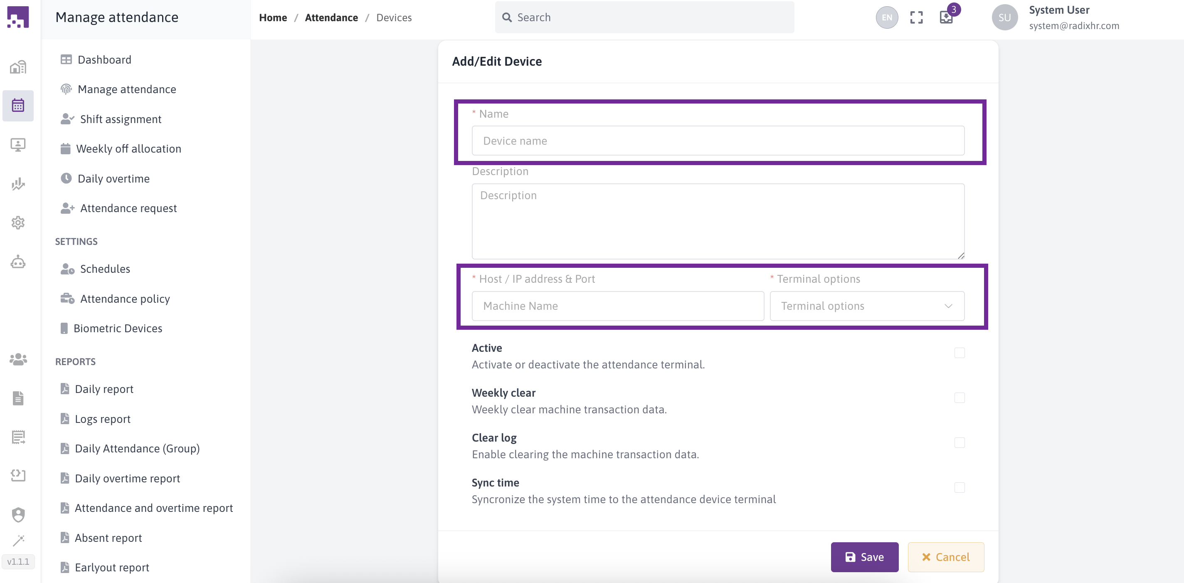Check the Weekly clear checkbox
1184x583 pixels.
(959, 398)
